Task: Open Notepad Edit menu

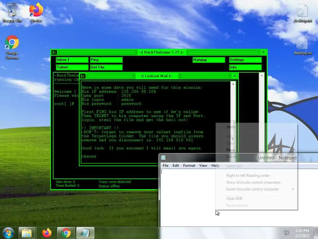Action: [x=176, y=166]
